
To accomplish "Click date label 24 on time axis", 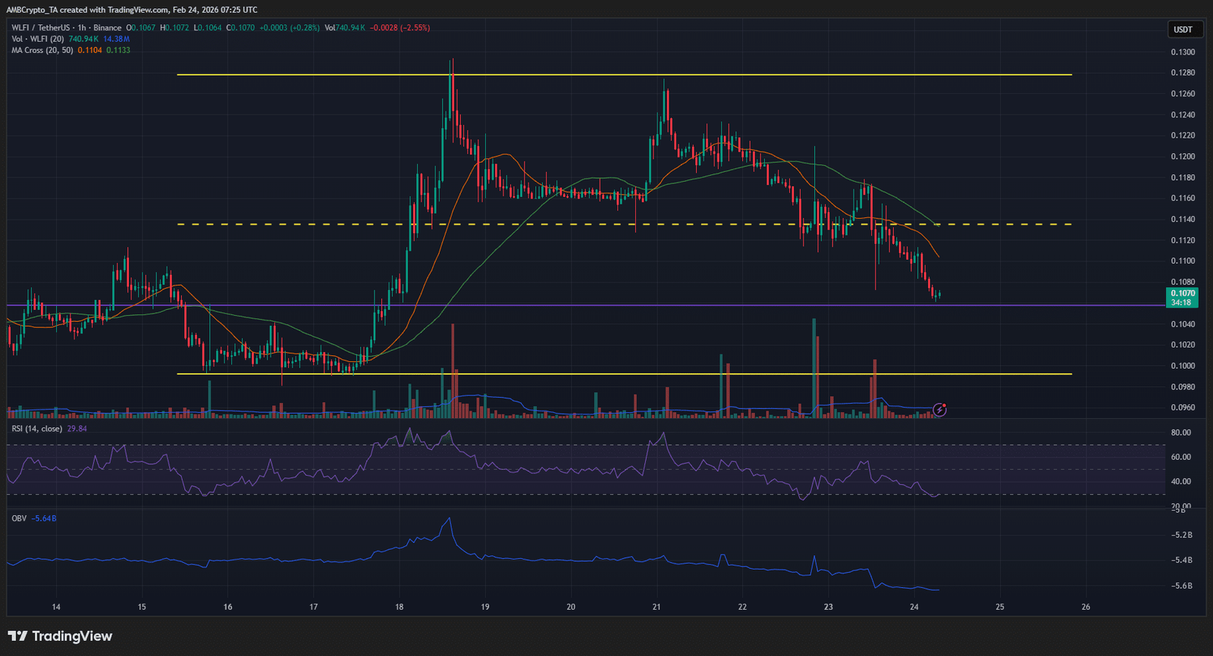I will coord(914,607).
